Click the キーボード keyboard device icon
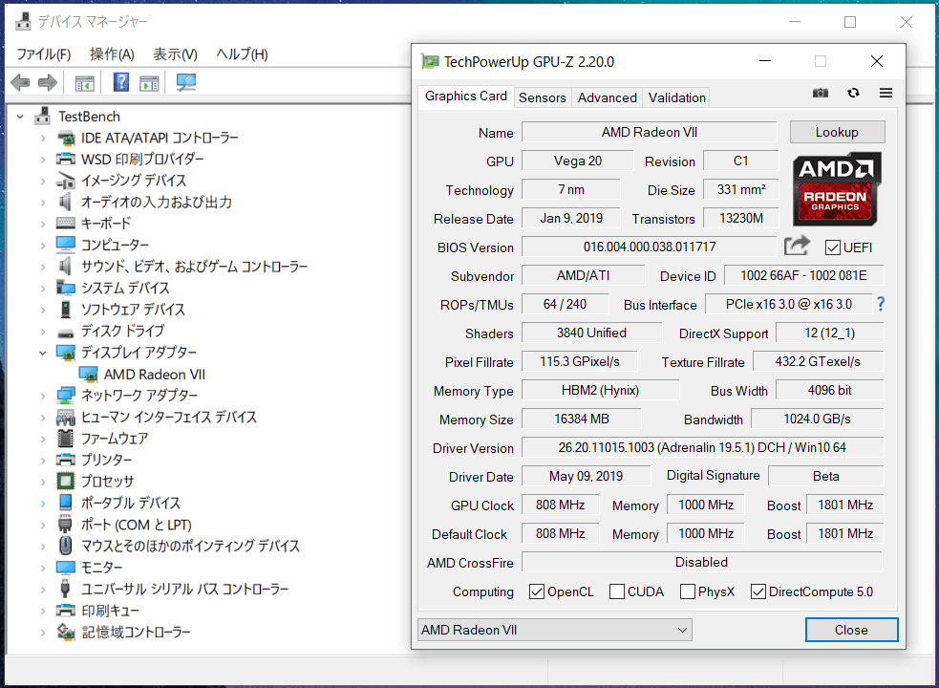The width and height of the screenshot is (939, 688). point(65,224)
